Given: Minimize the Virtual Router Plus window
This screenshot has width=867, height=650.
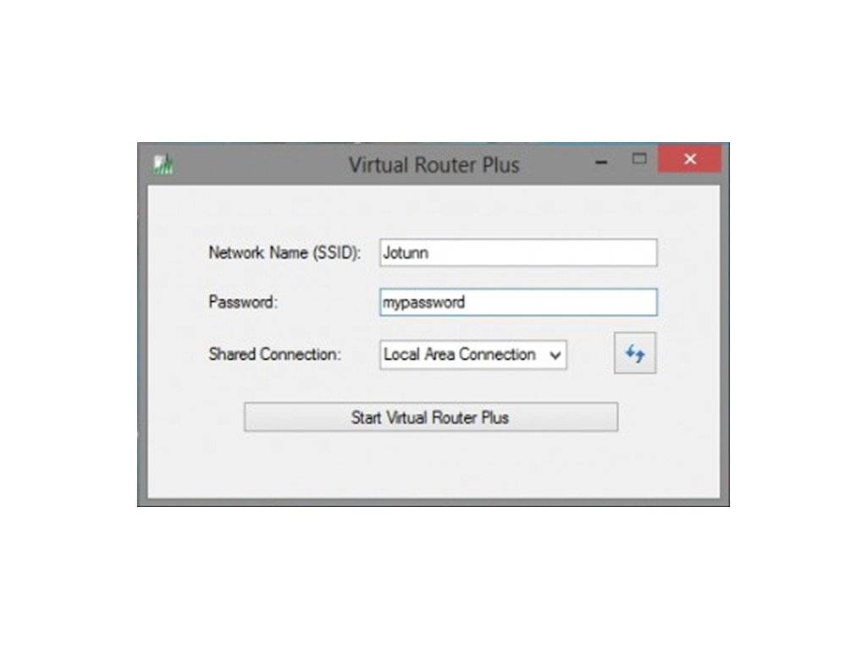Looking at the screenshot, I should [x=602, y=162].
